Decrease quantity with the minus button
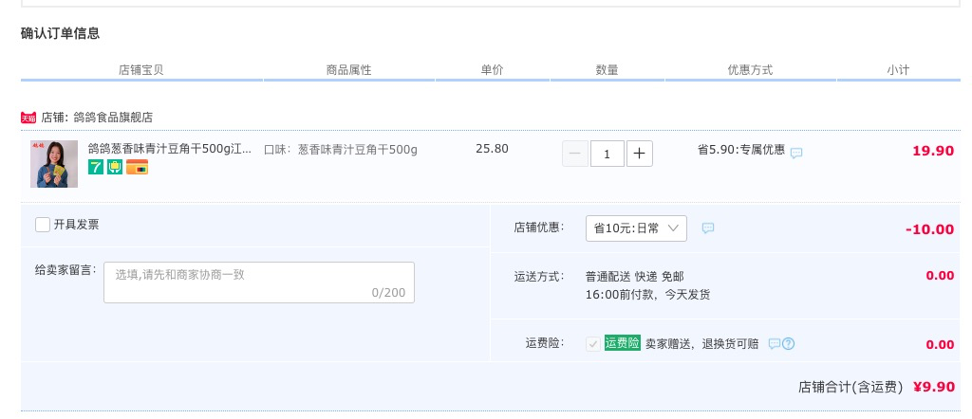This screenshot has width=972, height=419. [x=574, y=155]
